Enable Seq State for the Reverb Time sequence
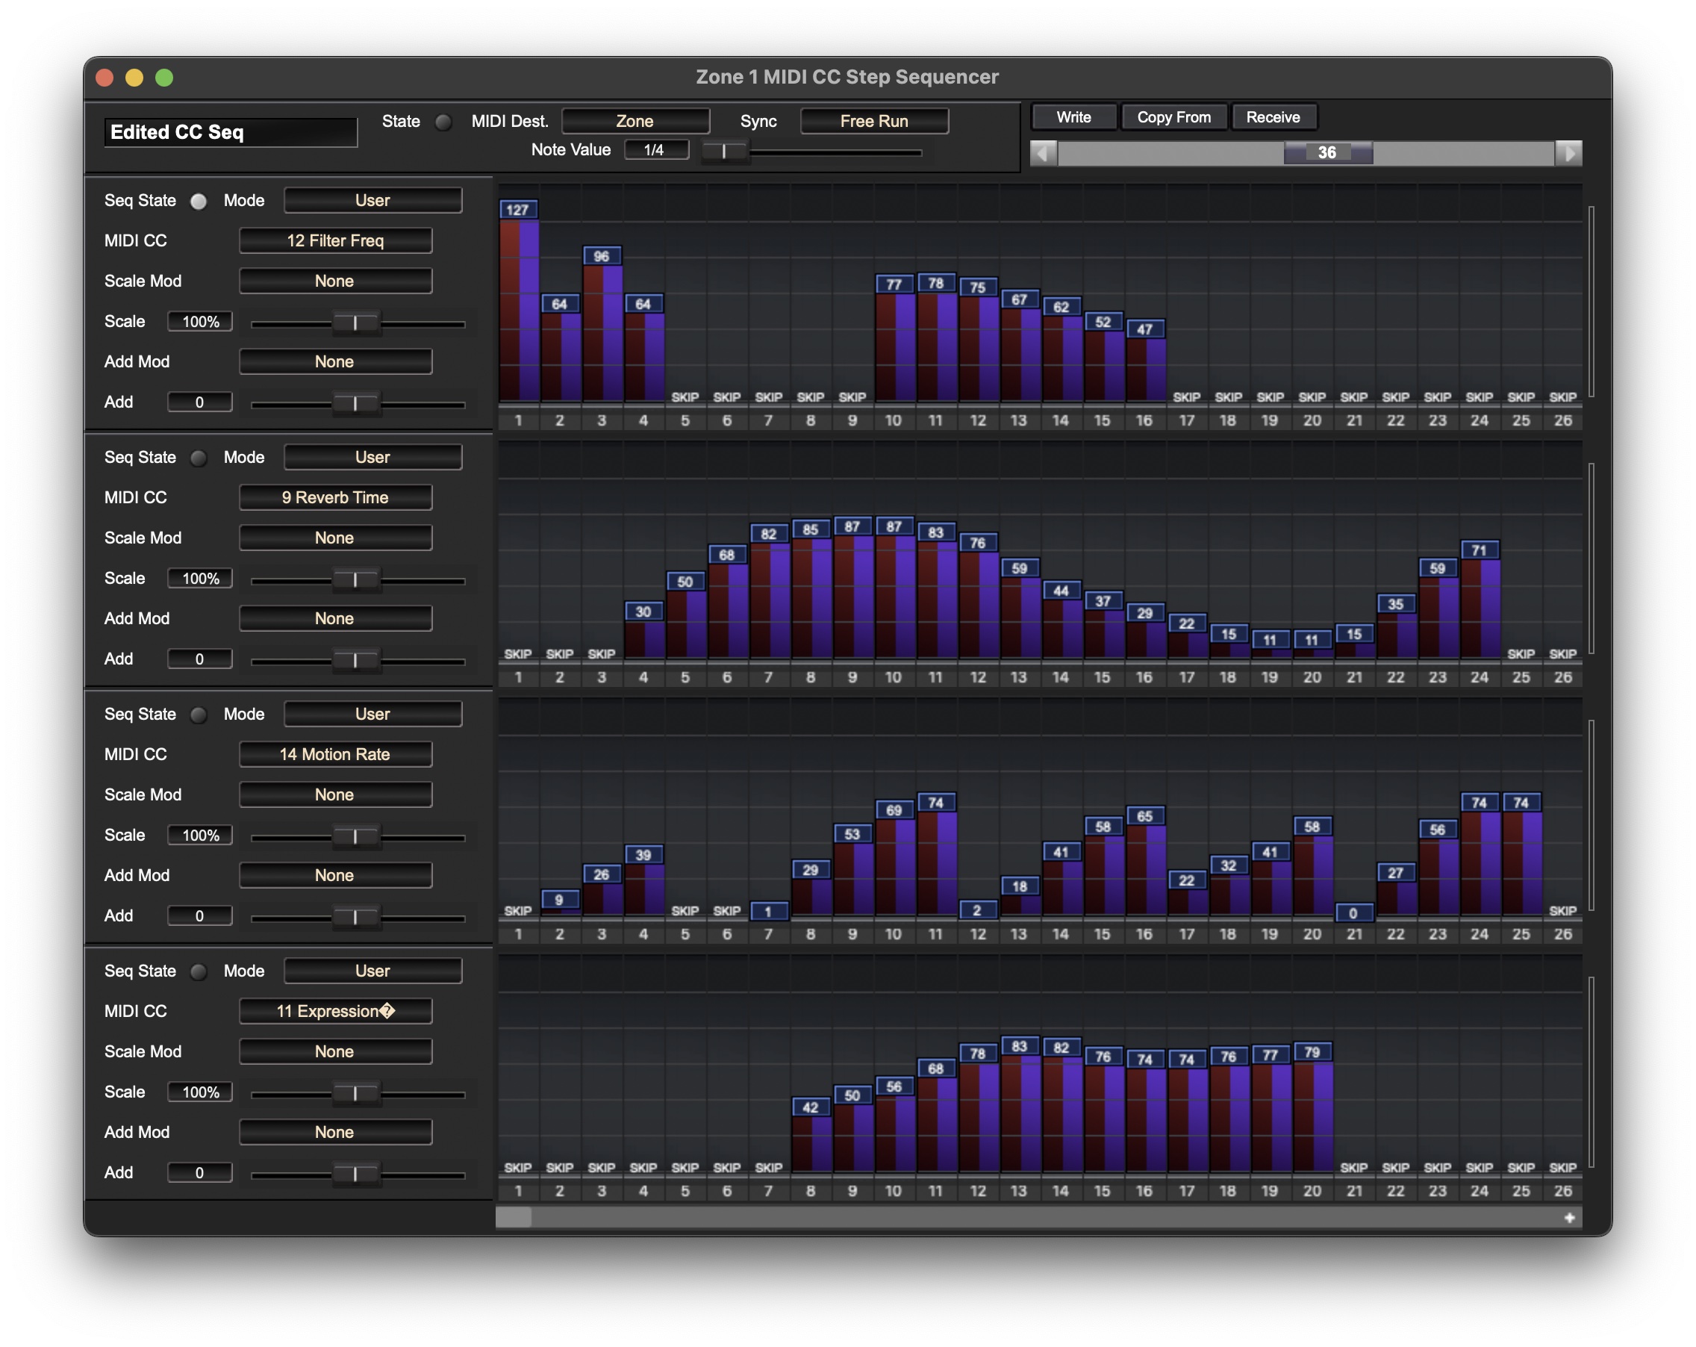The width and height of the screenshot is (1696, 1347). click(199, 458)
